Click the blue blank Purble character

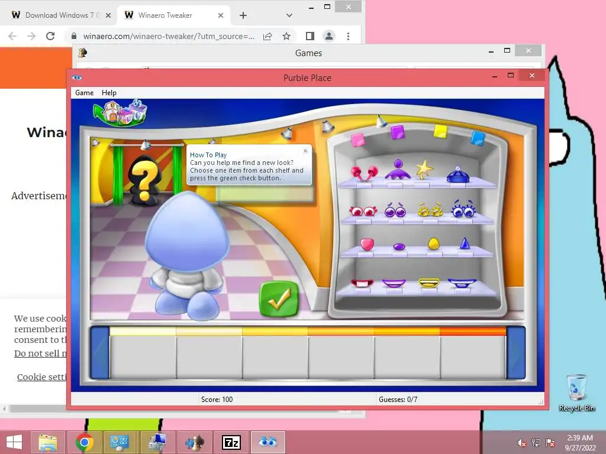tap(188, 255)
